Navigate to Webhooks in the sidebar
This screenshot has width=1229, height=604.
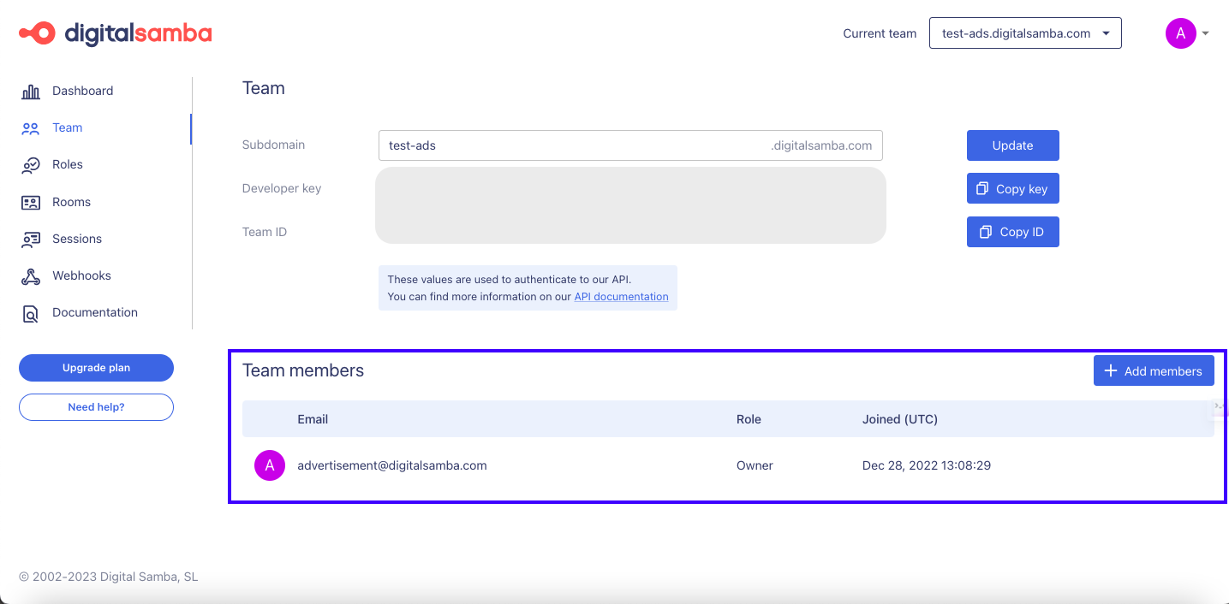(x=81, y=275)
